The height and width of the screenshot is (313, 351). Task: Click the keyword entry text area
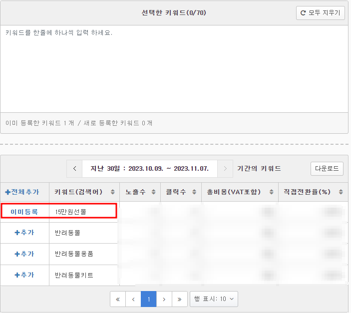(x=174, y=69)
